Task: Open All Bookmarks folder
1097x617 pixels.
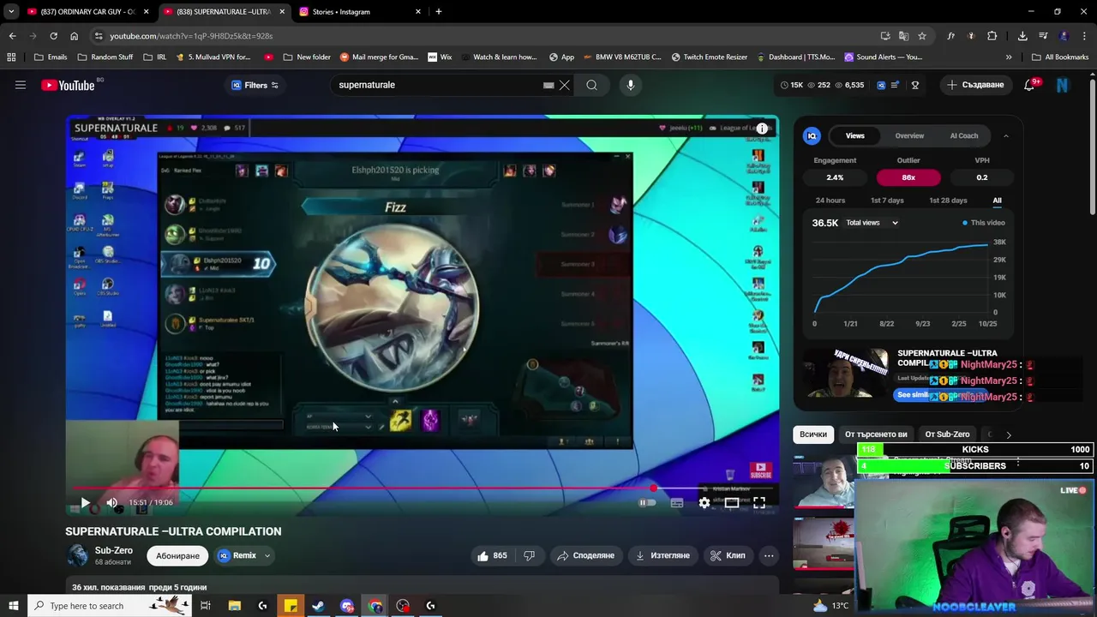Action: 1060,57
